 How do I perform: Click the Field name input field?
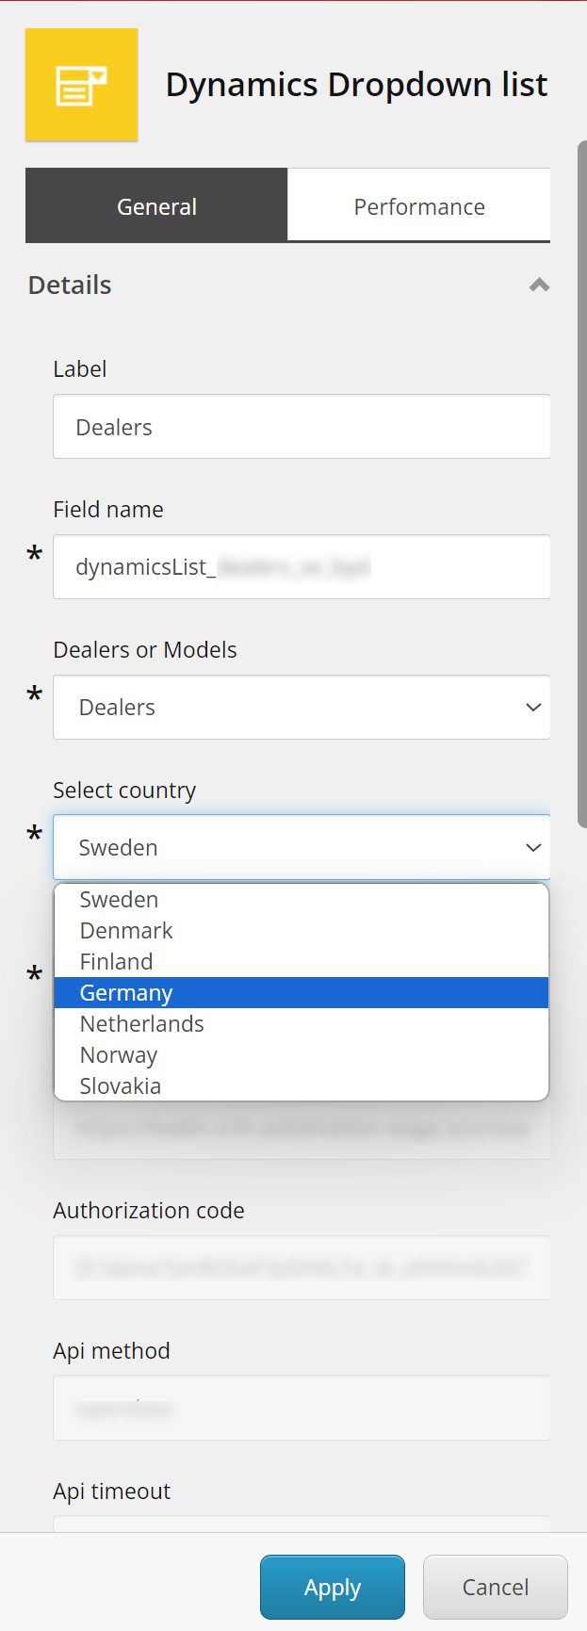point(302,567)
